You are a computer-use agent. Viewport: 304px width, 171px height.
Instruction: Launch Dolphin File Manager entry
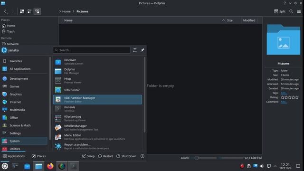pos(97,71)
